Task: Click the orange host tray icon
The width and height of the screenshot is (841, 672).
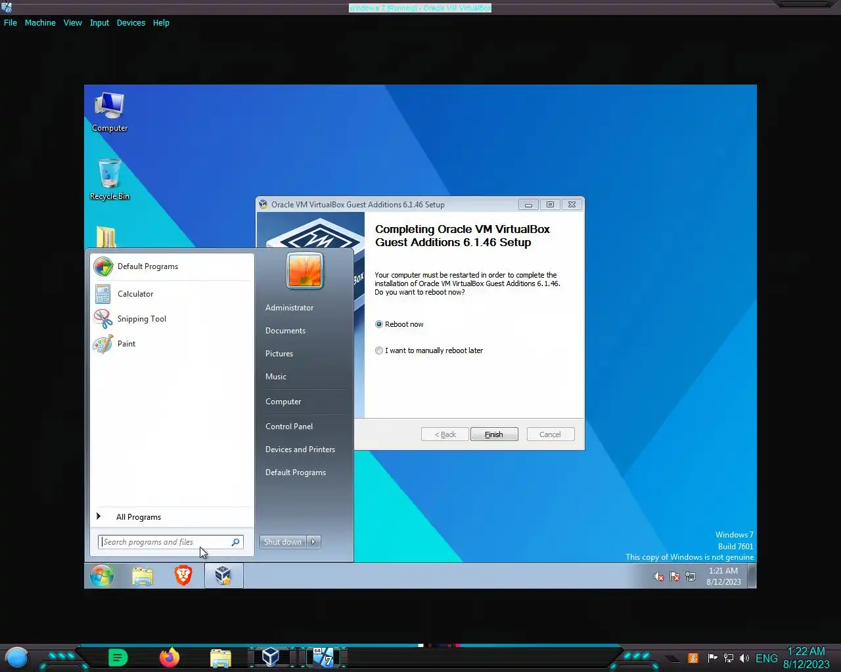Action: 693,658
